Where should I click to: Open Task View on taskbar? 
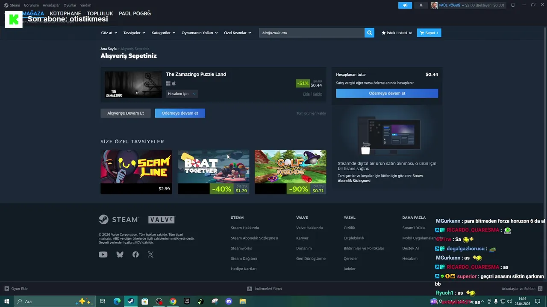coord(103,301)
